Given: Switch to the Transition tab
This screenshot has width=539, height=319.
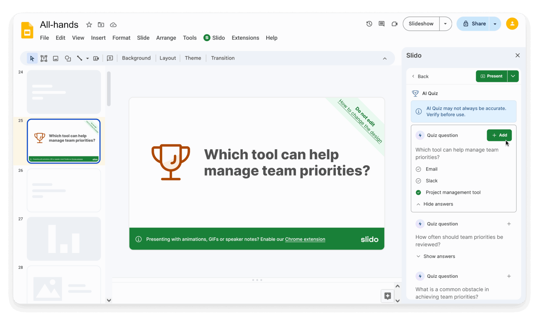Looking at the screenshot, I should (222, 58).
